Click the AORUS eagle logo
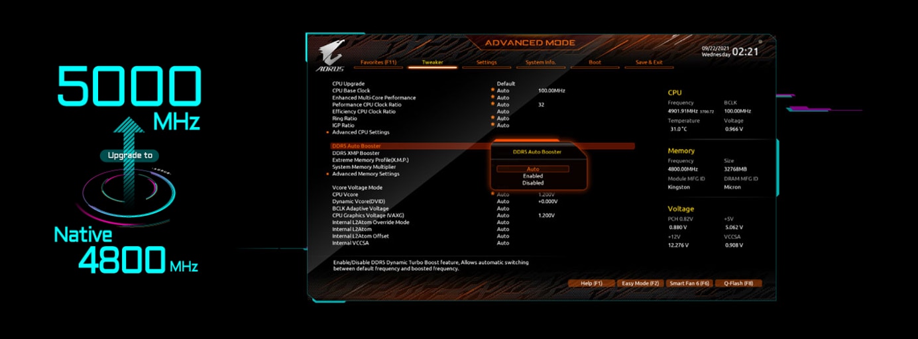Image resolution: width=918 pixels, height=339 pixels. click(331, 54)
